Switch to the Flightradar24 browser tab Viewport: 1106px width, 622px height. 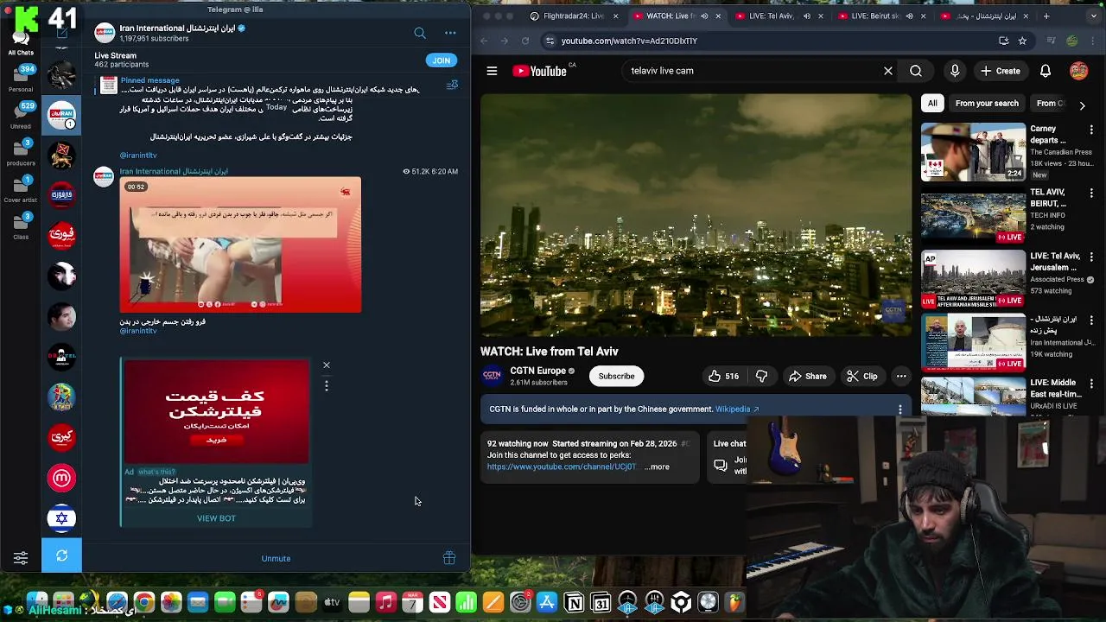coord(573,16)
